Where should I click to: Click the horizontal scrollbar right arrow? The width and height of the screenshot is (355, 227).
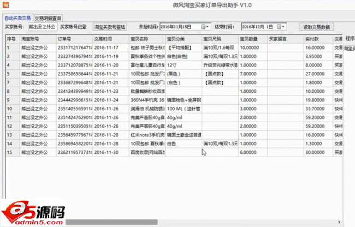click(339, 222)
